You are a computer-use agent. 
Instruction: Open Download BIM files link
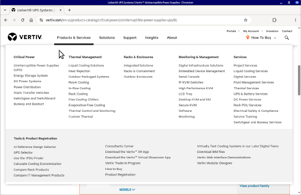211,152
